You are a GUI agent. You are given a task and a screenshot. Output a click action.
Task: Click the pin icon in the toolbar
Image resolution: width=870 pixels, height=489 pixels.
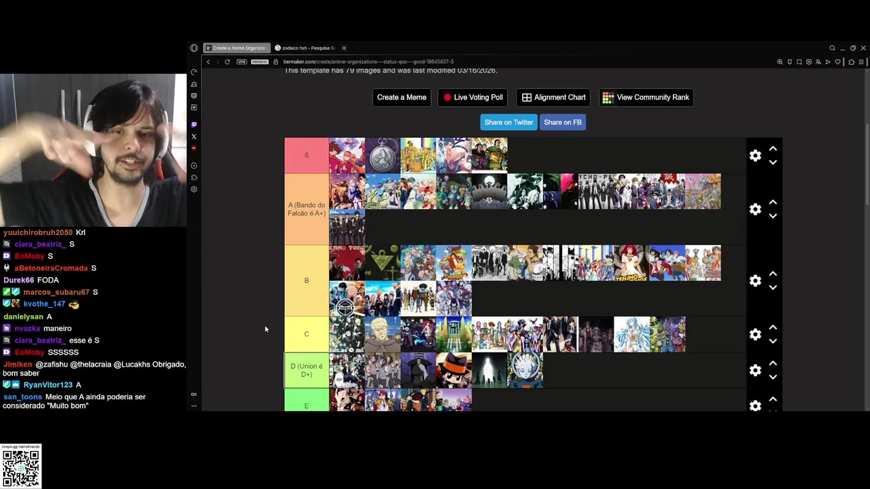point(789,62)
